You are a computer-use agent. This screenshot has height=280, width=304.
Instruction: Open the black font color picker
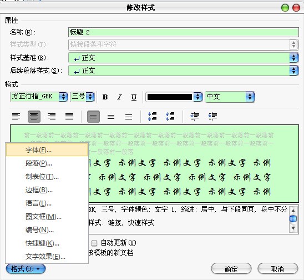(174, 97)
